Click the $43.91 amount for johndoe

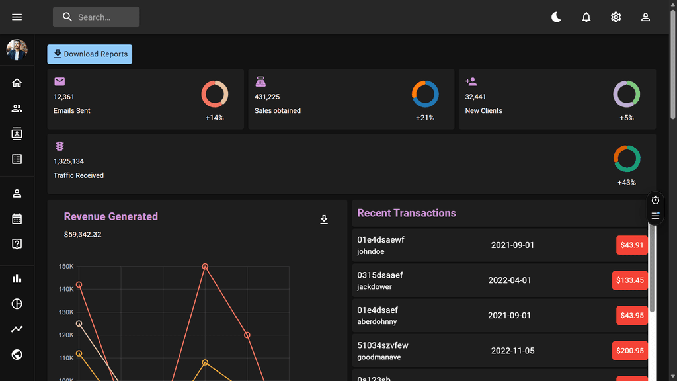click(631, 245)
